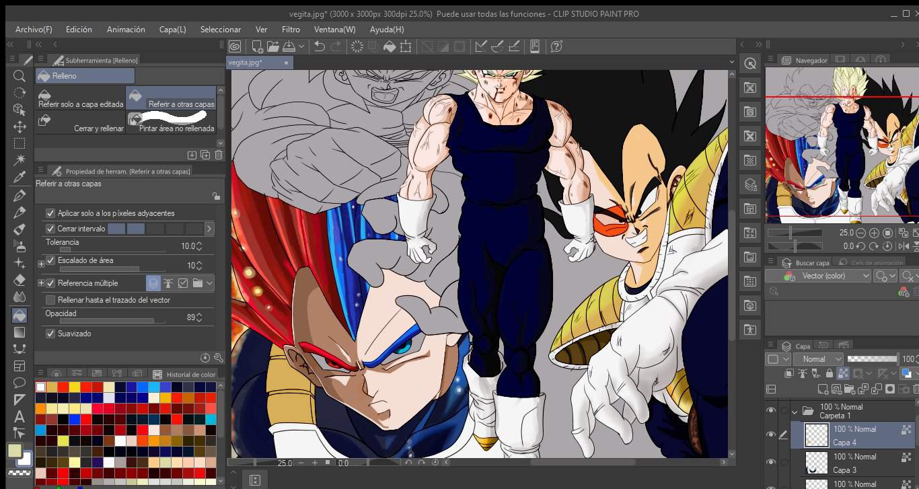The width and height of the screenshot is (919, 489).
Task: Toggle the 'Escalado de área' checkbox
Action: coord(50,260)
